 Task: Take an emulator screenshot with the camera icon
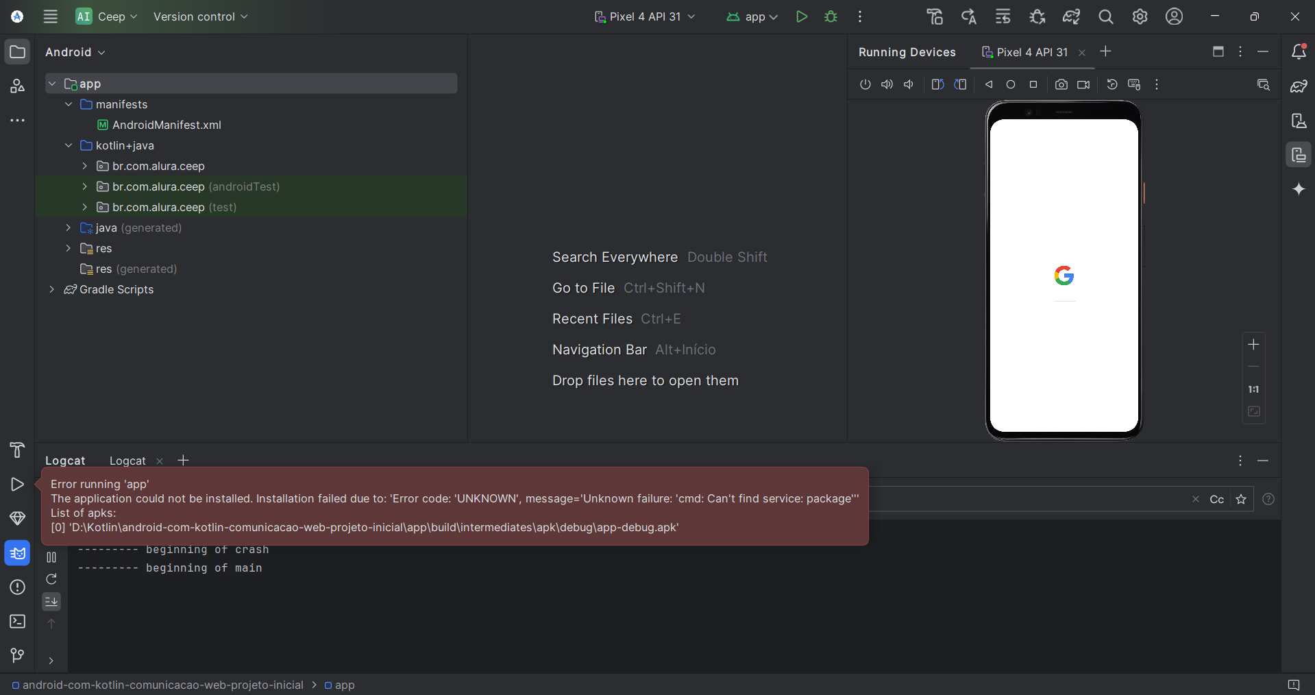coord(1061,84)
